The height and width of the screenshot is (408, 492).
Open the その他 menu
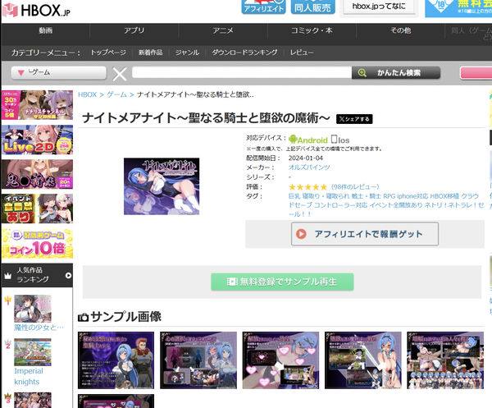click(x=400, y=30)
